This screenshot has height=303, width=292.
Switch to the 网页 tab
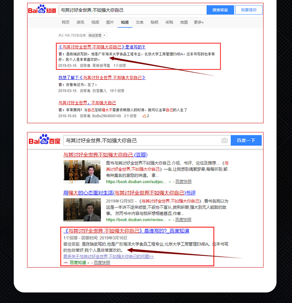click(x=66, y=22)
